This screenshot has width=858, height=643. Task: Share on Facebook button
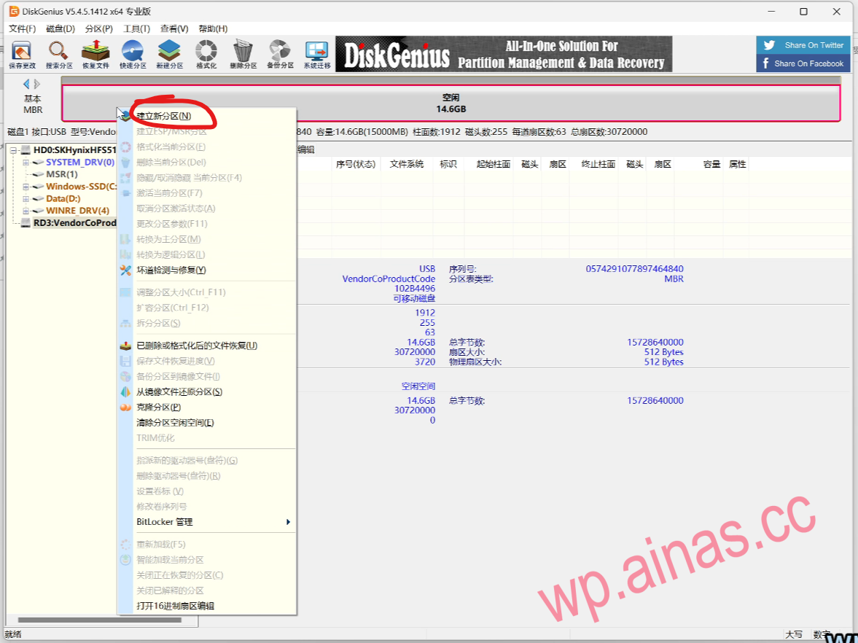(x=803, y=63)
